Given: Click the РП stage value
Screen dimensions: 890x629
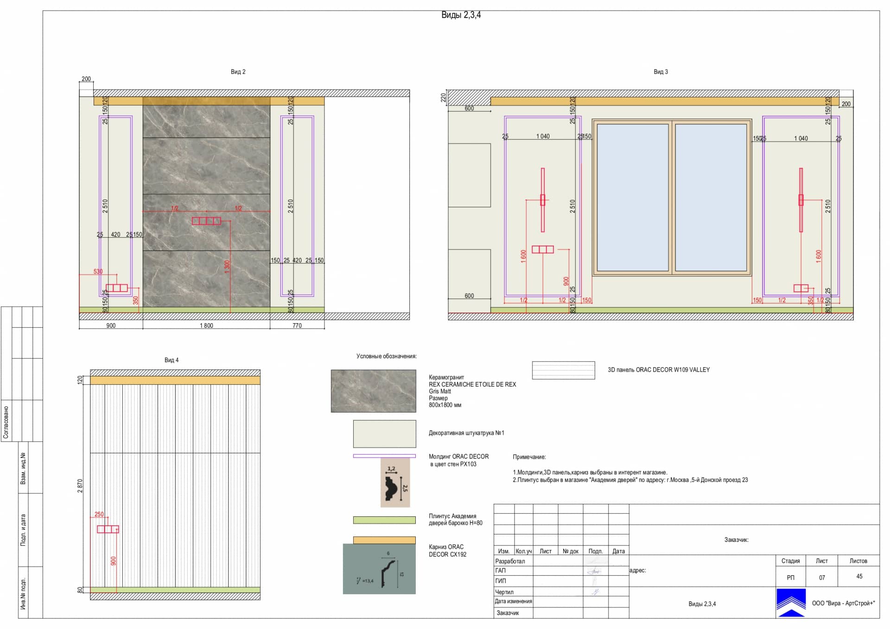Looking at the screenshot, I should 790,578.
